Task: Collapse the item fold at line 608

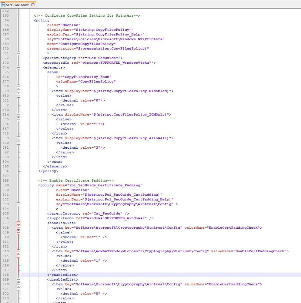Action: coord(18,228)
